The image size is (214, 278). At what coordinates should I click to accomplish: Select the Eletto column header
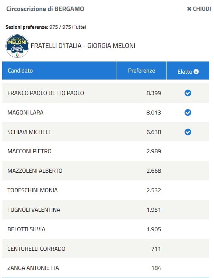(188, 71)
